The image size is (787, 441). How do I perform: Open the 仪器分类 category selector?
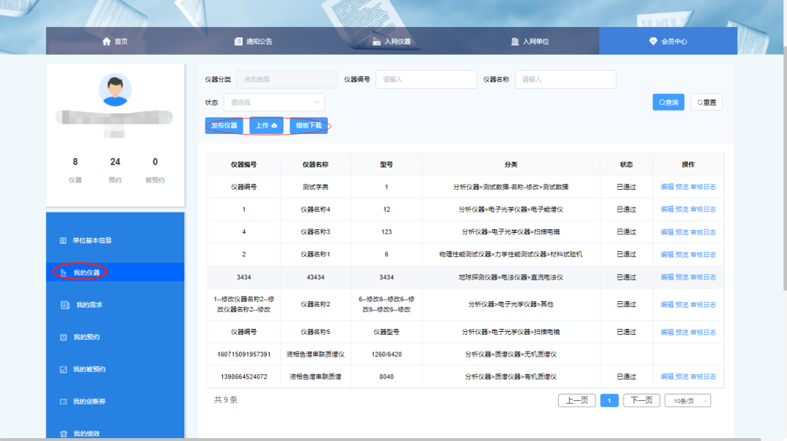click(x=286, y=79)
